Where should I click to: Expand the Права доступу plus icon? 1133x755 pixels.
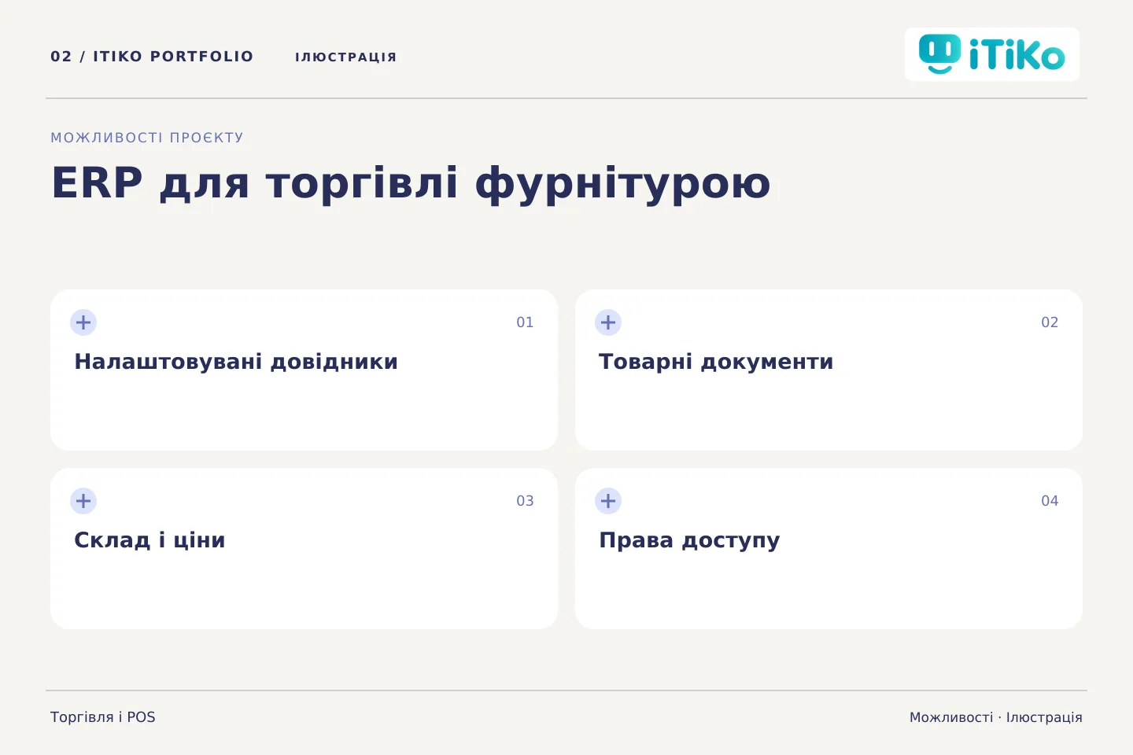608,501
